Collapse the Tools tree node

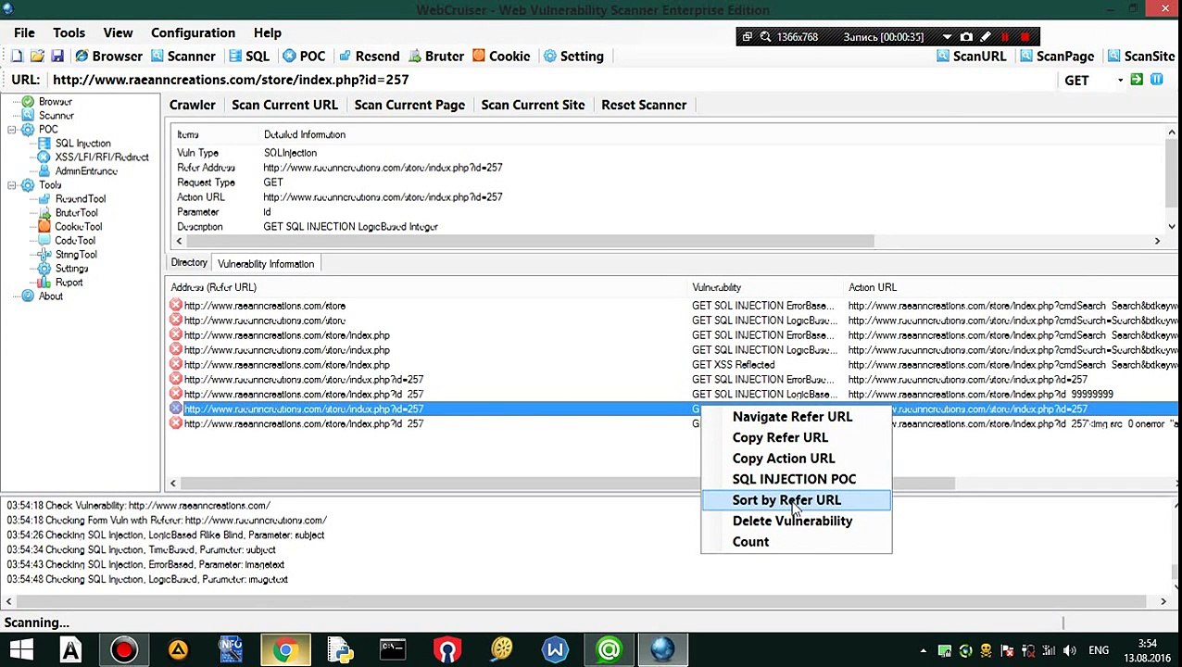pyautogui.click(x=11, y=185)
